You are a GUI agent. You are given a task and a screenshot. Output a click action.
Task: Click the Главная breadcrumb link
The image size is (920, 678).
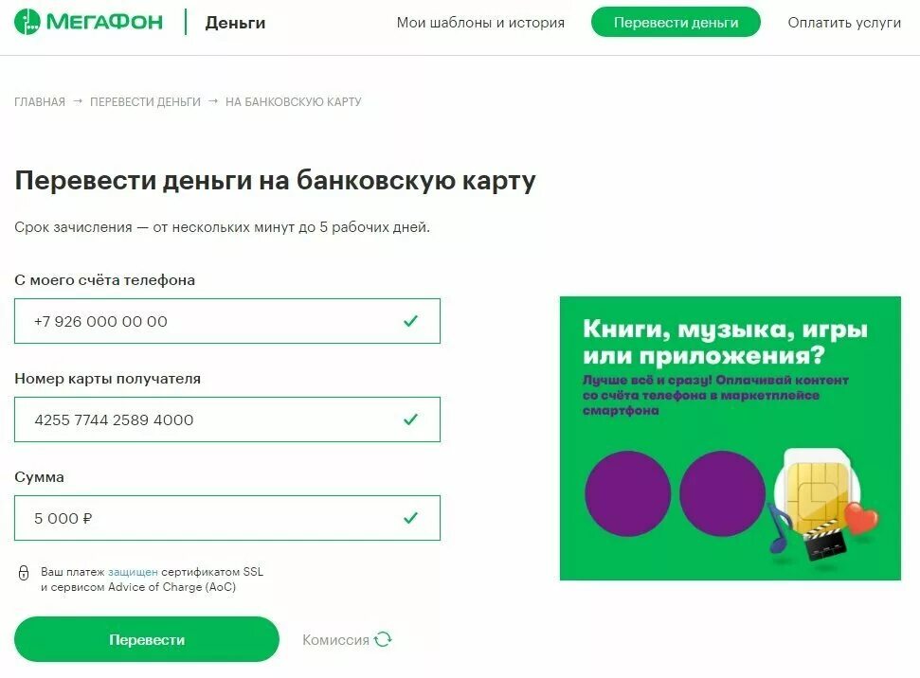40,102
